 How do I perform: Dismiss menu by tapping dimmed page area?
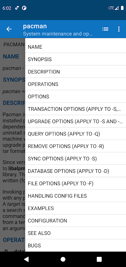point(13,145)
